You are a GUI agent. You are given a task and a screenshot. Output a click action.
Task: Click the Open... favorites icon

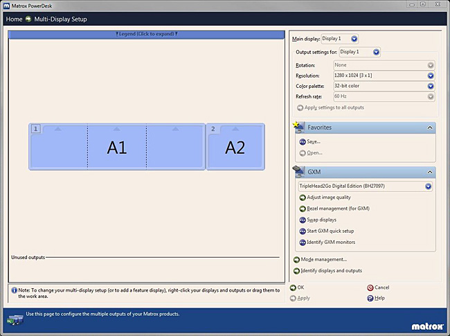coord(303,153)
